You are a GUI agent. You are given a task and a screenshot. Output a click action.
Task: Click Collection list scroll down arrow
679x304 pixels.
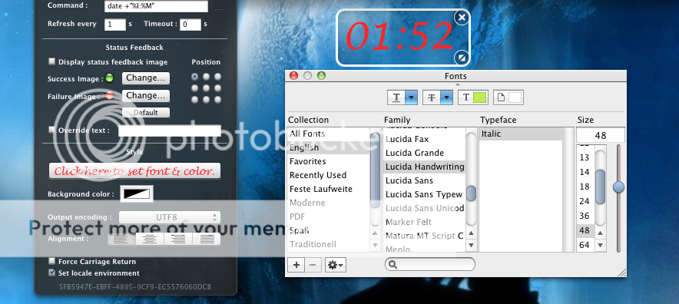(x=375, y=246)
